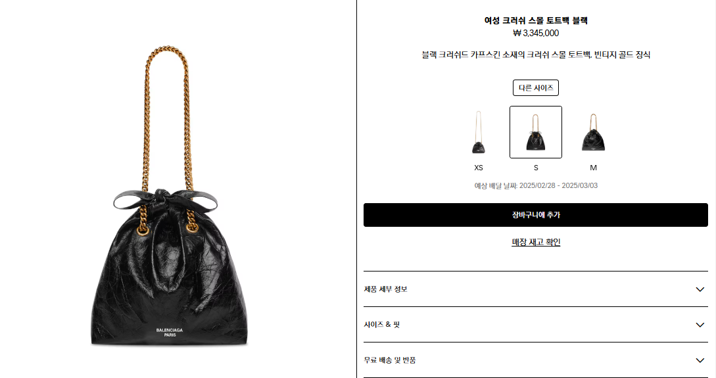Click the XS size label

tap(478, 168)
